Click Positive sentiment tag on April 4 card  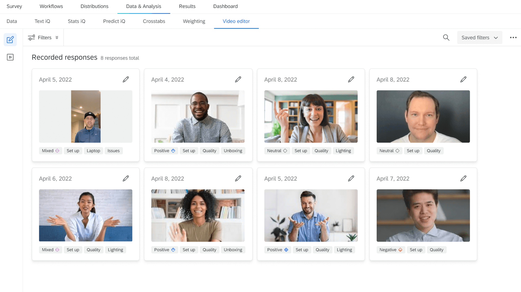tap(164, 151)
